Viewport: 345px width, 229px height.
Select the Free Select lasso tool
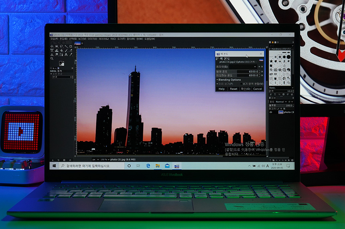61,46
